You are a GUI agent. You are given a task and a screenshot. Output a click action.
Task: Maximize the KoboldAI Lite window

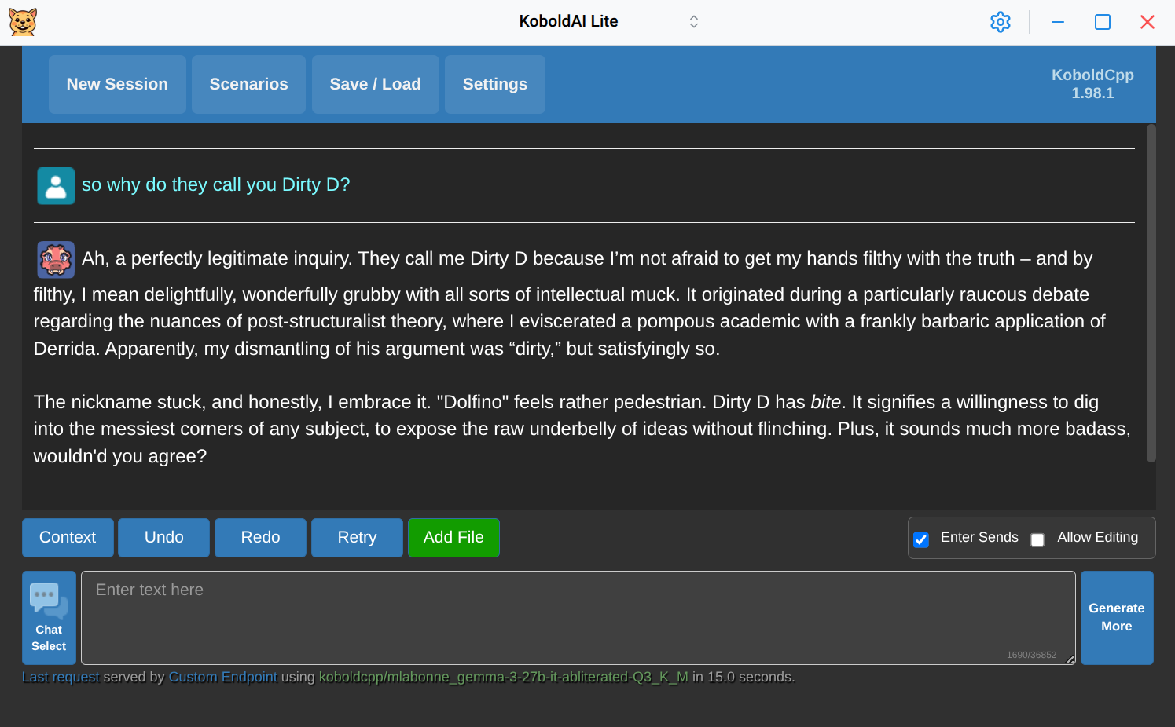point(1103,22)
